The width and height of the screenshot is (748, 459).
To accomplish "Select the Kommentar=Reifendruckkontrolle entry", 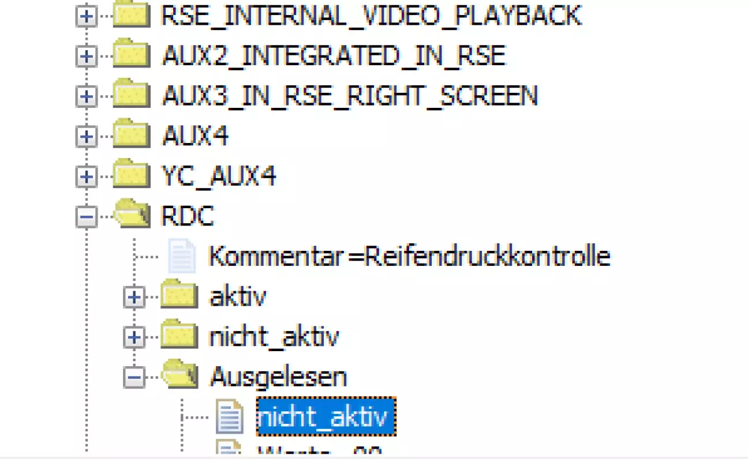I will (409, 256).
